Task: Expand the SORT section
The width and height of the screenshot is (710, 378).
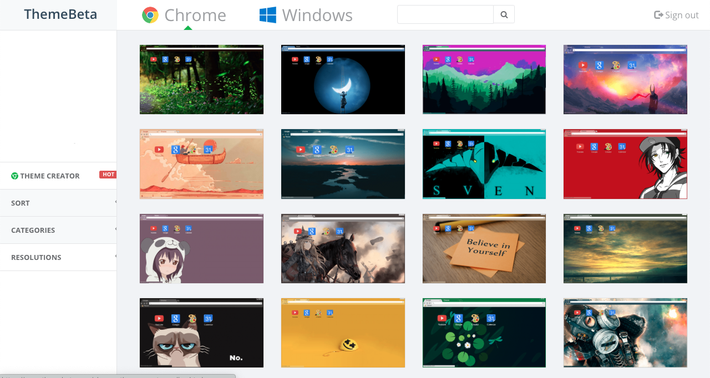Action: click(58, 203)
